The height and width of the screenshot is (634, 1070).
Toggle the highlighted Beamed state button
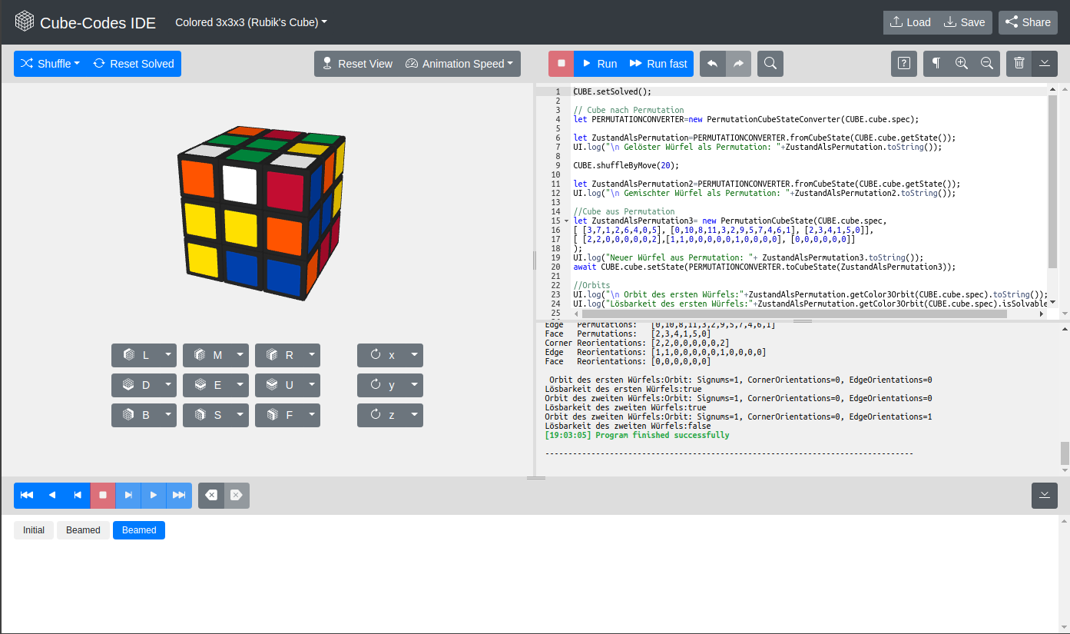pyautogui.click(x=138, y=529)
